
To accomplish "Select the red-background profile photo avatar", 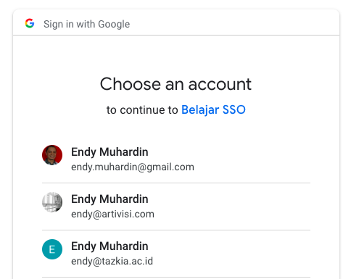I will [x=52, y=155].
